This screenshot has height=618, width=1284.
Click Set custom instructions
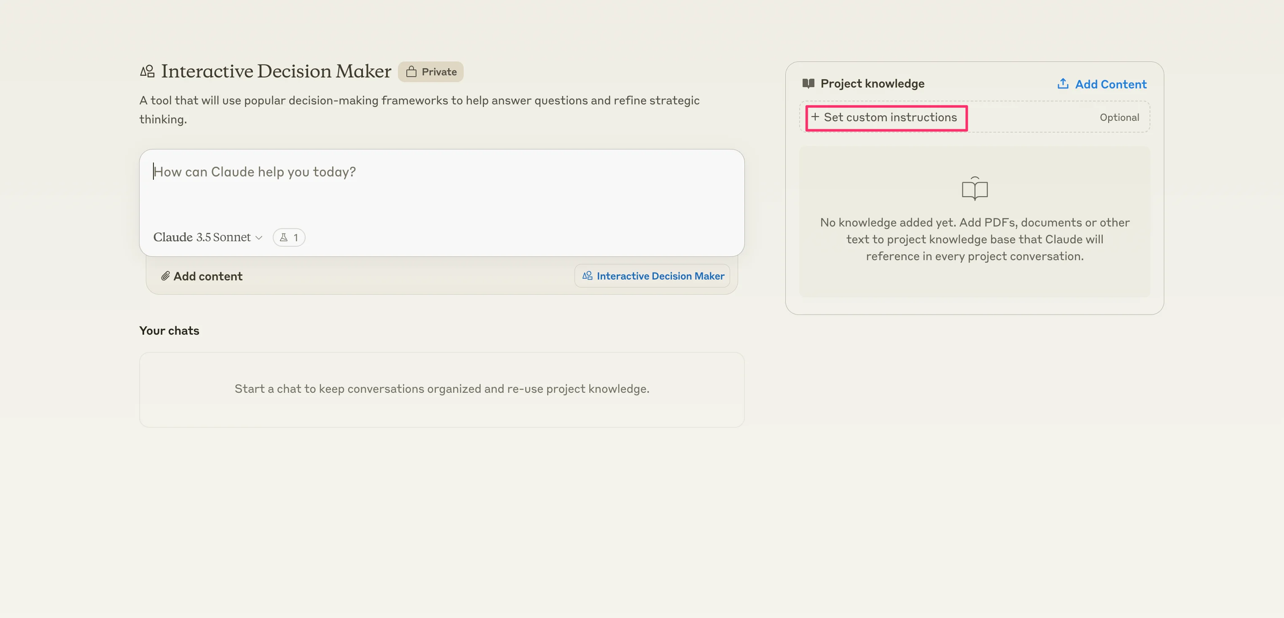coord(890,117)
